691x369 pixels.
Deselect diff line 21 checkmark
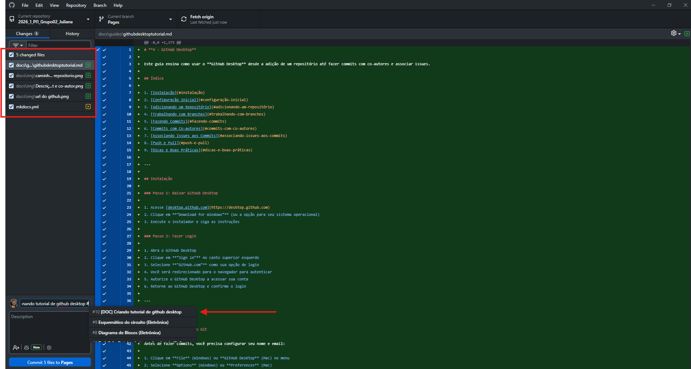(x=104, y=193)
